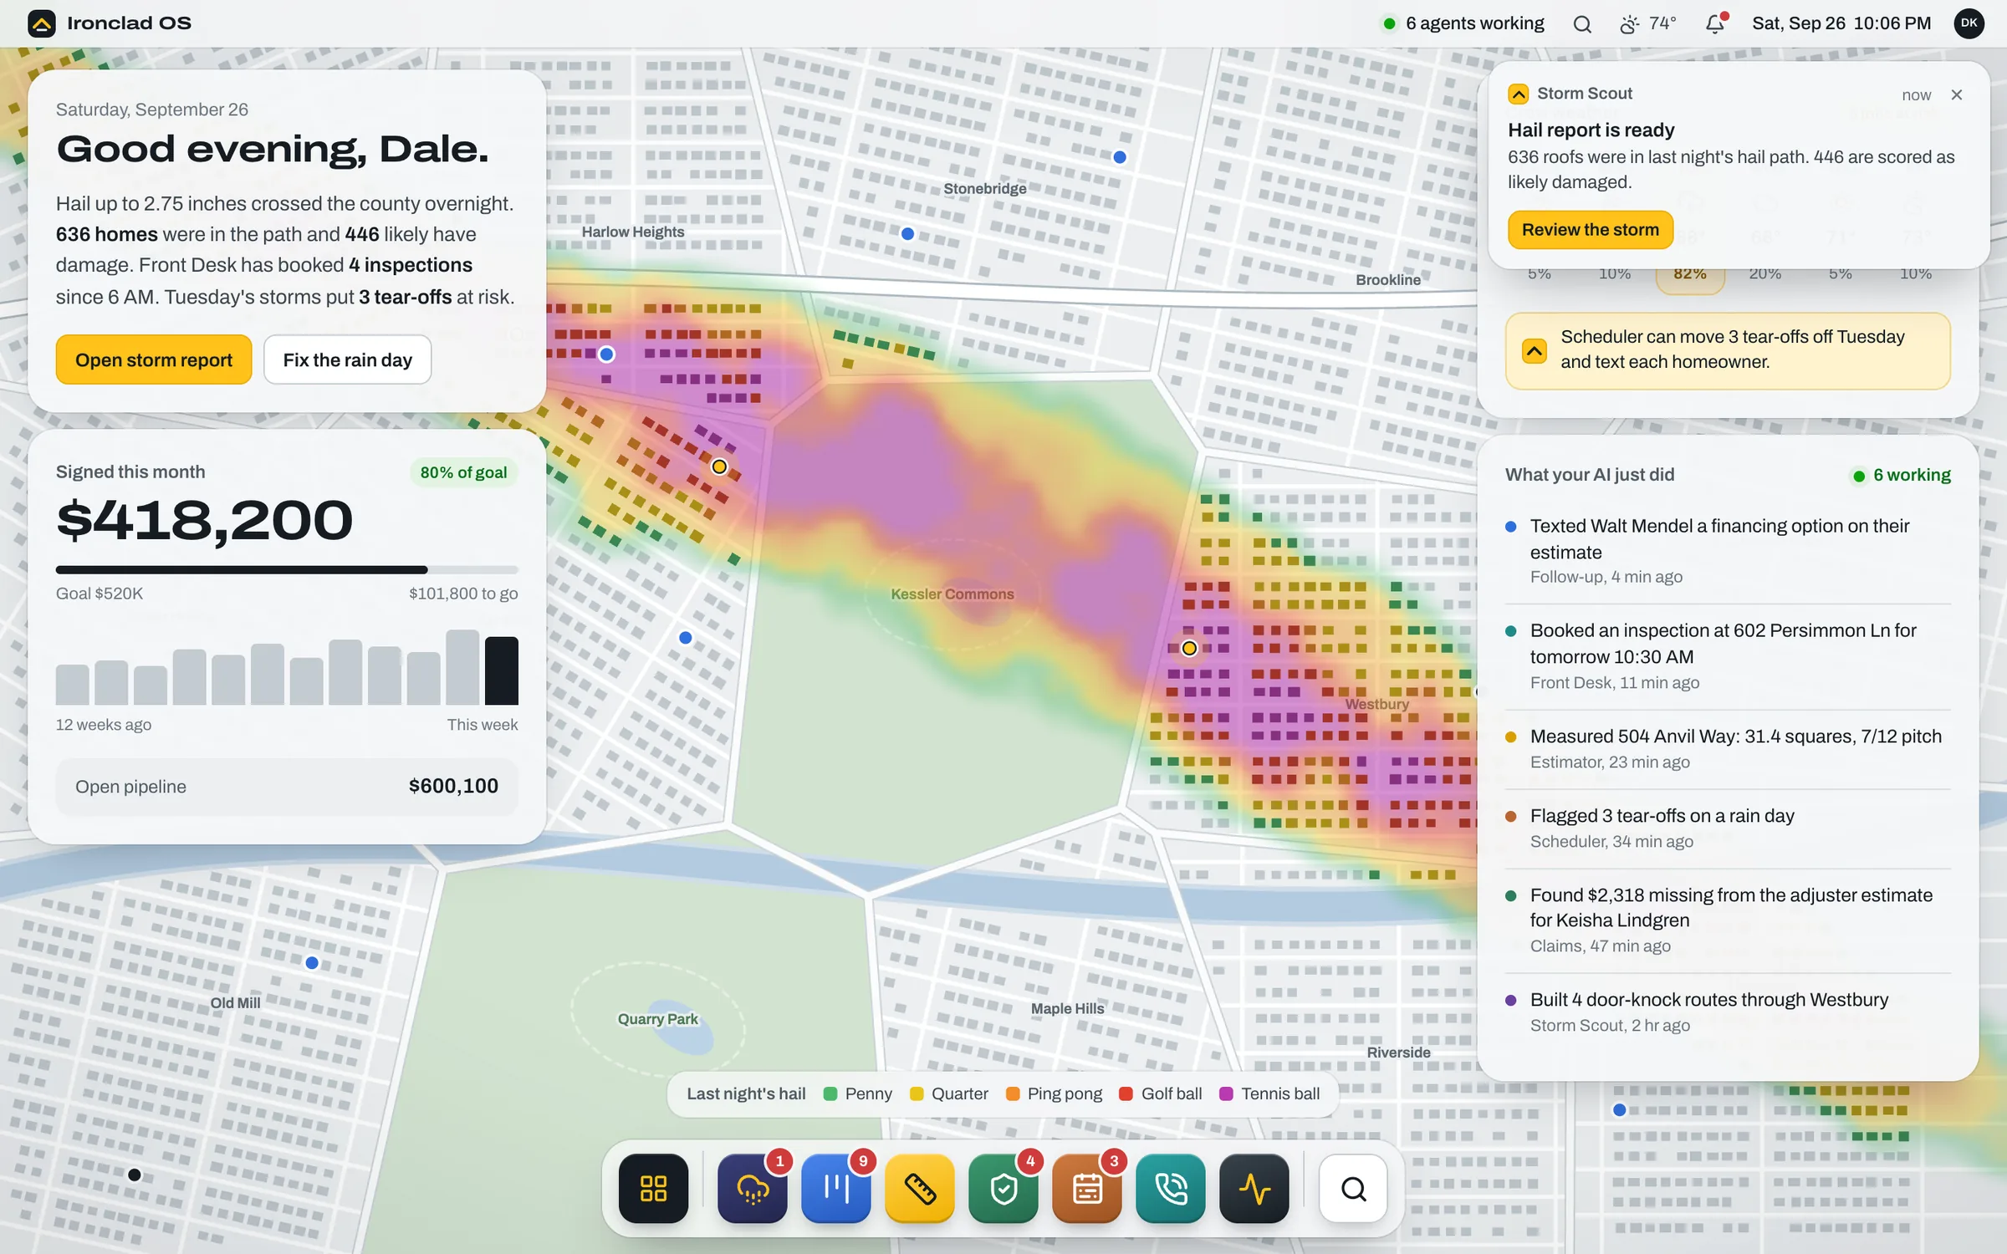Screen dimensions: 2007x1254
Task: Click the Open pipeline $600,100 row
Action: 287,786
